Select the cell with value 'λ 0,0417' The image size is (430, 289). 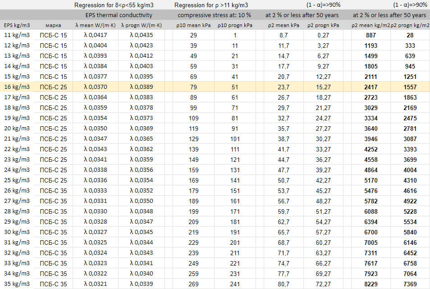(x=96, y=35)
